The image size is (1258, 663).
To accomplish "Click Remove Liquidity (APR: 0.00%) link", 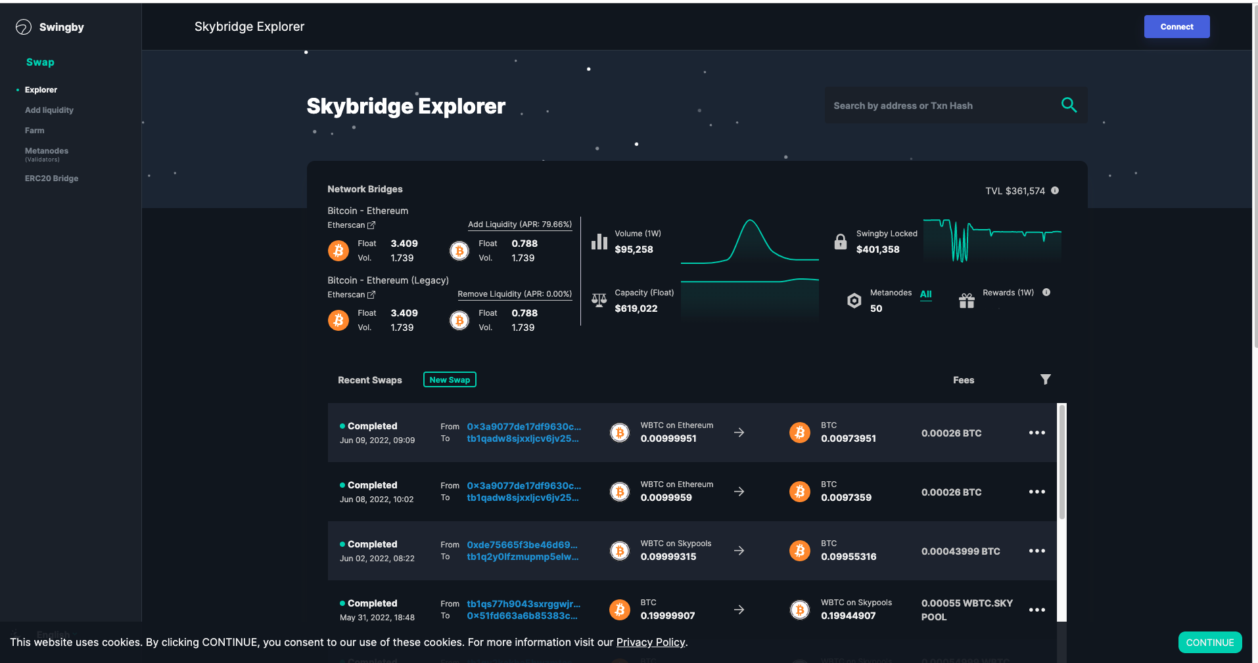I will click(x=515, y=294).
